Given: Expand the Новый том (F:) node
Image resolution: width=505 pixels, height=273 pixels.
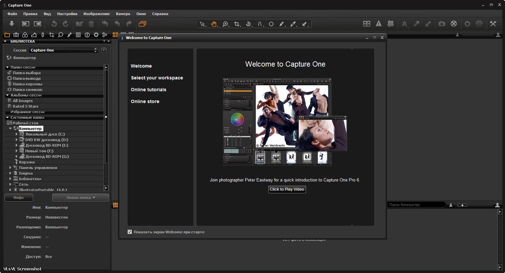Looking at the screenshot, I should point(16,151).
